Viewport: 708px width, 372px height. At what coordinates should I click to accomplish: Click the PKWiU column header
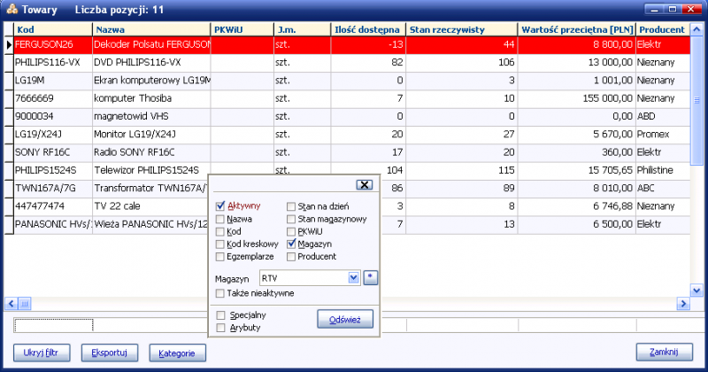pyautogui.click(x=242, y=29)
